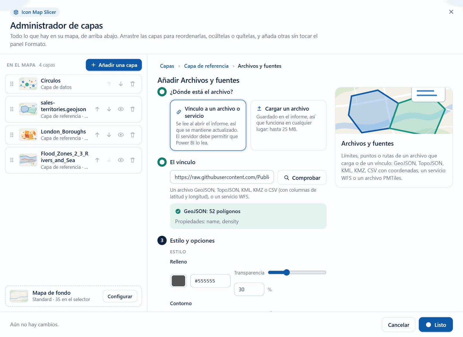Viewport: 463px width, 337px height.
Task: Select 'Vínculo a un archivo o servicio' option
Action: 208,125
